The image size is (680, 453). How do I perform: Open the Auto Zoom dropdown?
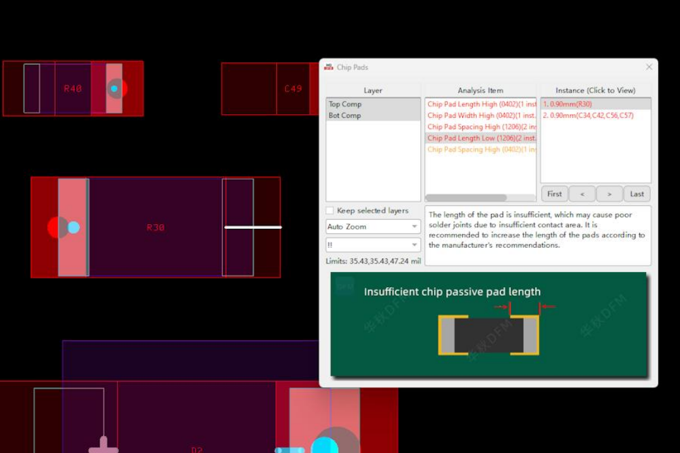pos(373,226)
